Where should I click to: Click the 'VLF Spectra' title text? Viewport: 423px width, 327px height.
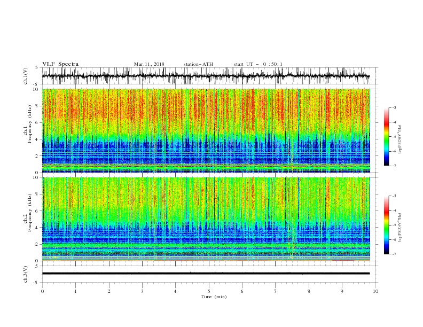click(x=60, y=64)
